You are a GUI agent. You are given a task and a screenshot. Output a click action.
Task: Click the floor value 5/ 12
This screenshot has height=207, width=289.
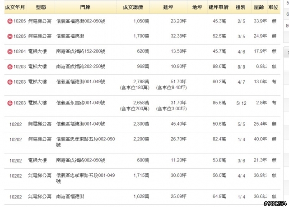coord(241,103)
